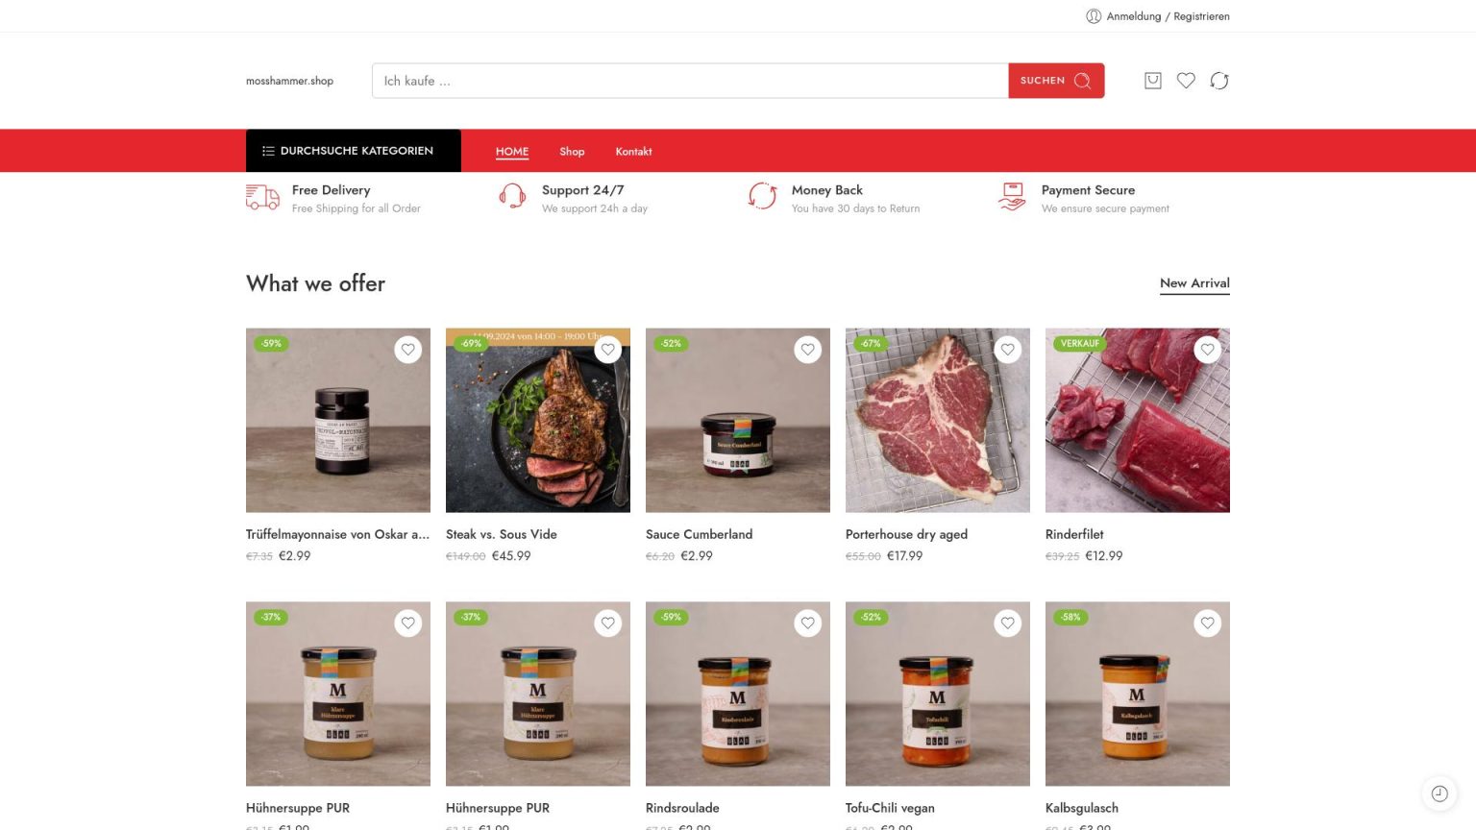Click the Free Delivery truck icon
1476x830 pixels.
(x=262, y=197)
